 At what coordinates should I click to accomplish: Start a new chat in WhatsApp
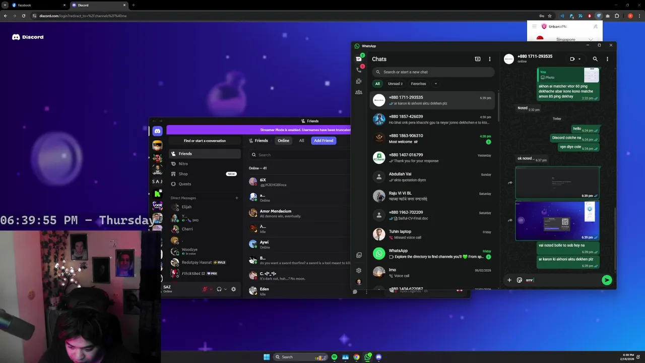tap(478, 59)
